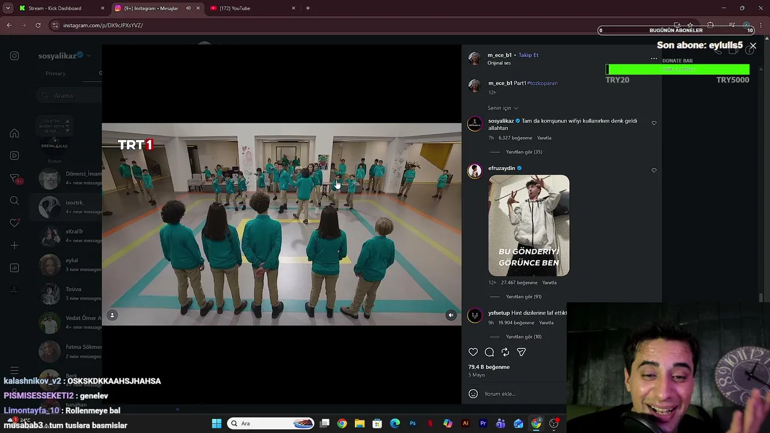The width and height of the screenshot is (770, 433).
Task: Close the YouTube tab
Action: pyautogui.click(x=294, y=8)
